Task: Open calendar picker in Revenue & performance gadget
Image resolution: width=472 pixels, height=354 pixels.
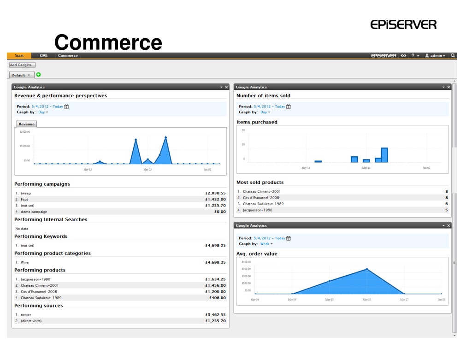Action: click(66, 106)
